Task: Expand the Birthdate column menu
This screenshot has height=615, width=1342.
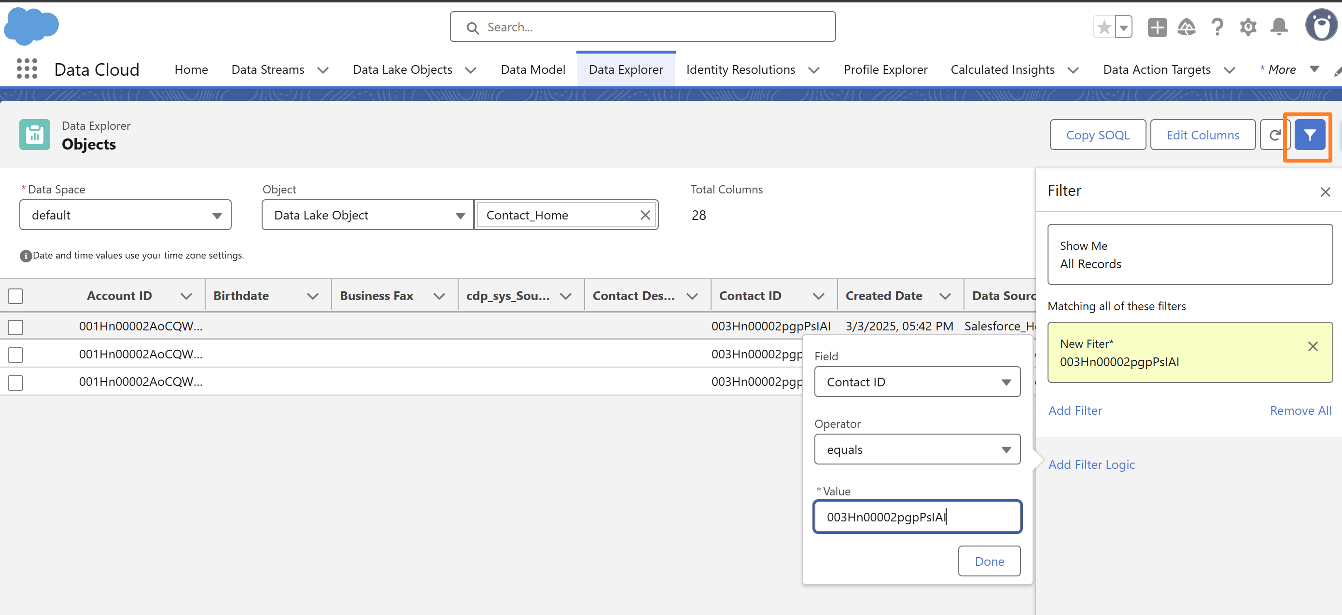Action: click(313, 296)
